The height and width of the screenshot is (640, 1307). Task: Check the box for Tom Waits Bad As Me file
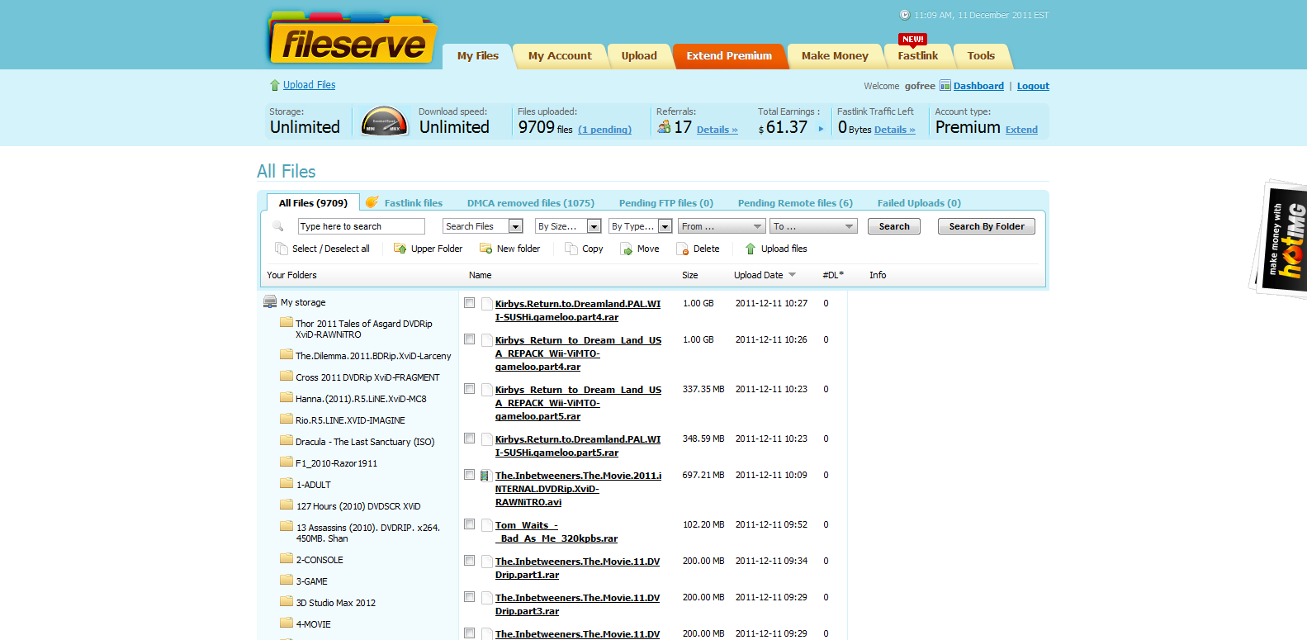(469, 524)
